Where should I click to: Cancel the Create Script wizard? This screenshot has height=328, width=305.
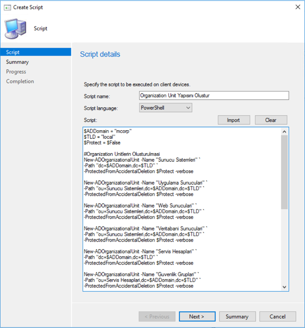pyautogui.click(x=278, y=316)
